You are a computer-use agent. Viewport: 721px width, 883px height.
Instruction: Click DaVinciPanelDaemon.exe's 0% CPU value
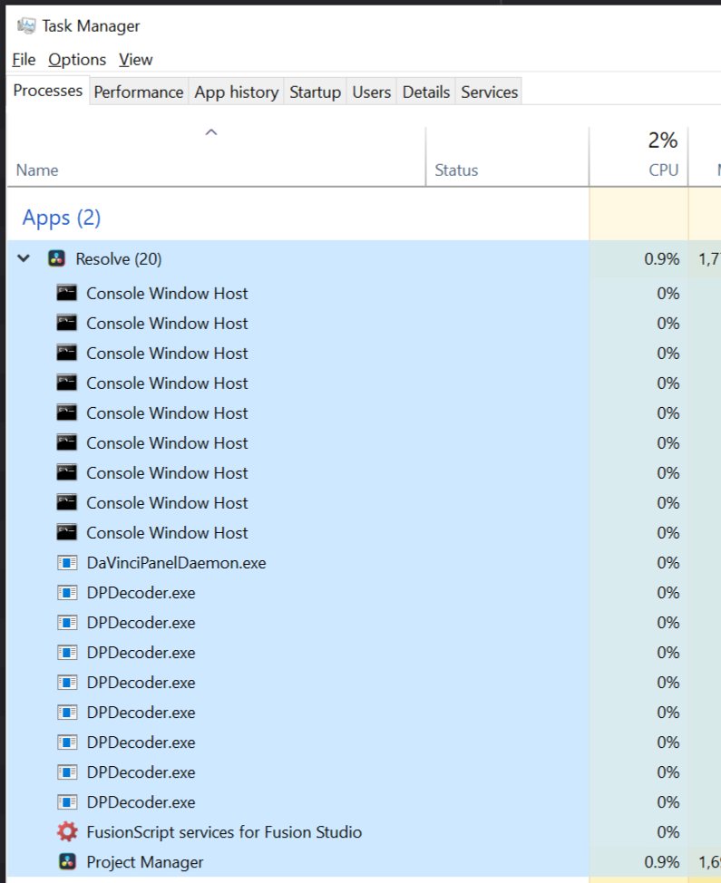point(668,563)
